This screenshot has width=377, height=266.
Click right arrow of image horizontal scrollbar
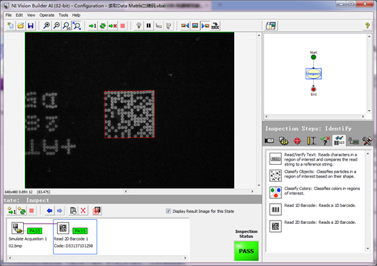(x=252, y=191)
